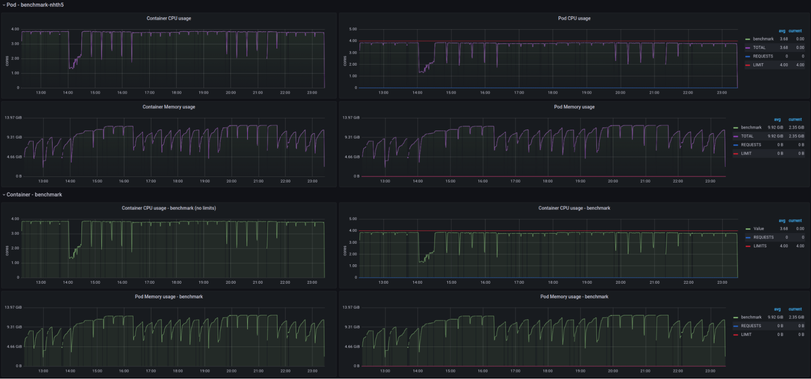Click LIMIT current value 4.00 in Pod CPU legend
Viewport: 811px width, 379px height.
point(800,65)
